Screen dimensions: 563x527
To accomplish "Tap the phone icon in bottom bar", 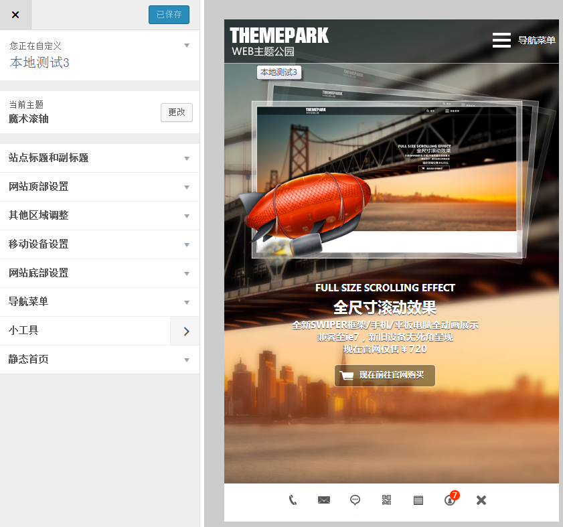I will coord(293,500).
